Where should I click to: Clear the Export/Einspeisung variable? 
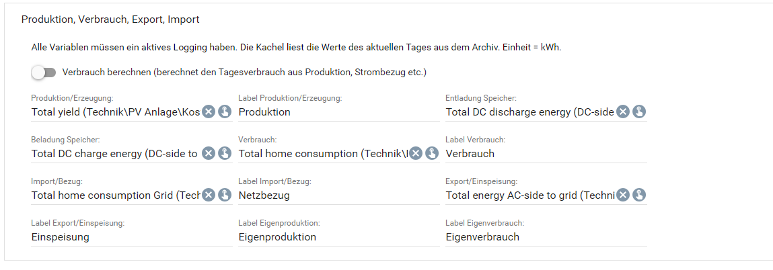pyautogui.click(x=623, y=195)
